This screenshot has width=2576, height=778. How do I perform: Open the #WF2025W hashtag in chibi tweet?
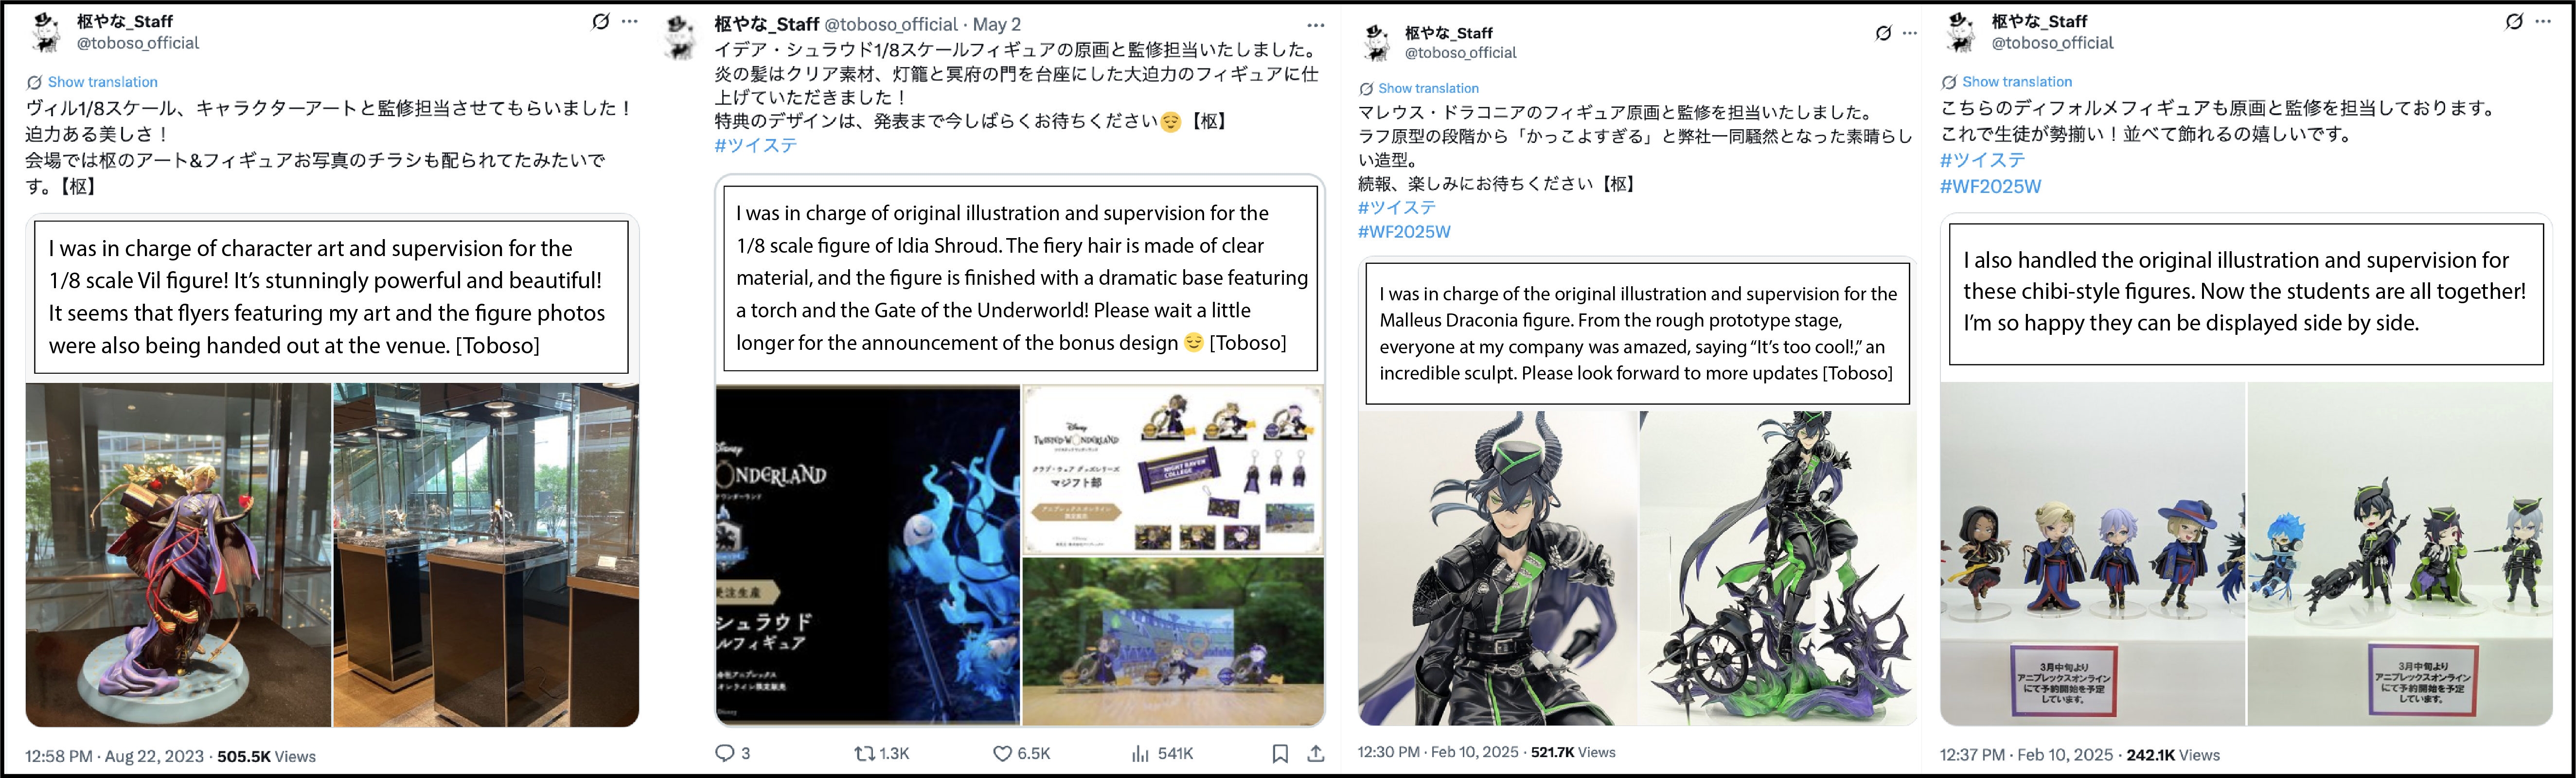point(1990,186)
